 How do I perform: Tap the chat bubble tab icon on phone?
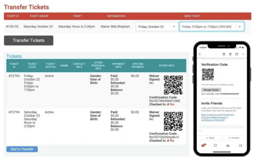click(x=215, y=146)
